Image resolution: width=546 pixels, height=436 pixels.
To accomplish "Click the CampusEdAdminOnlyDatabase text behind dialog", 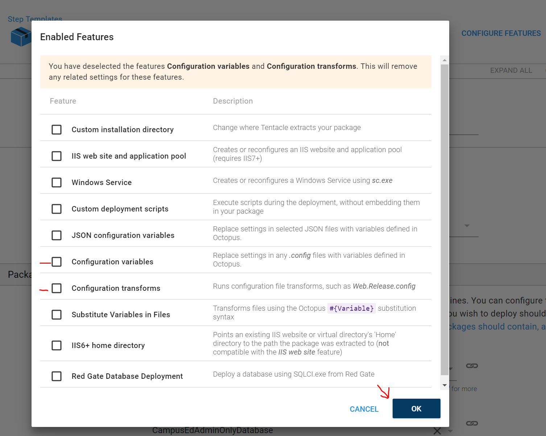I will (x=212, y=430).
